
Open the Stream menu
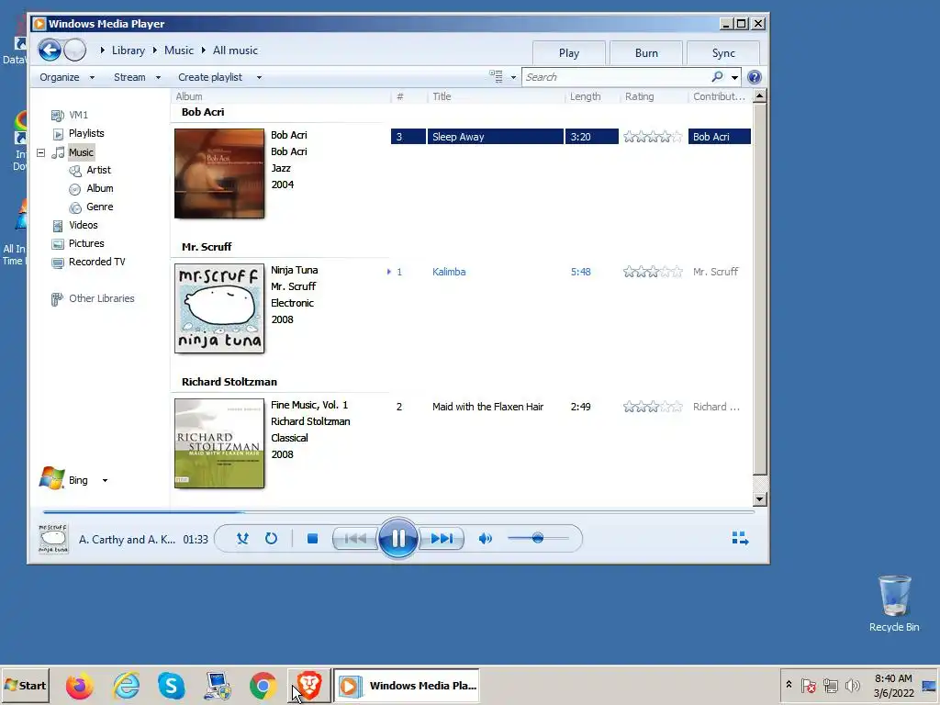pos(137,77)
